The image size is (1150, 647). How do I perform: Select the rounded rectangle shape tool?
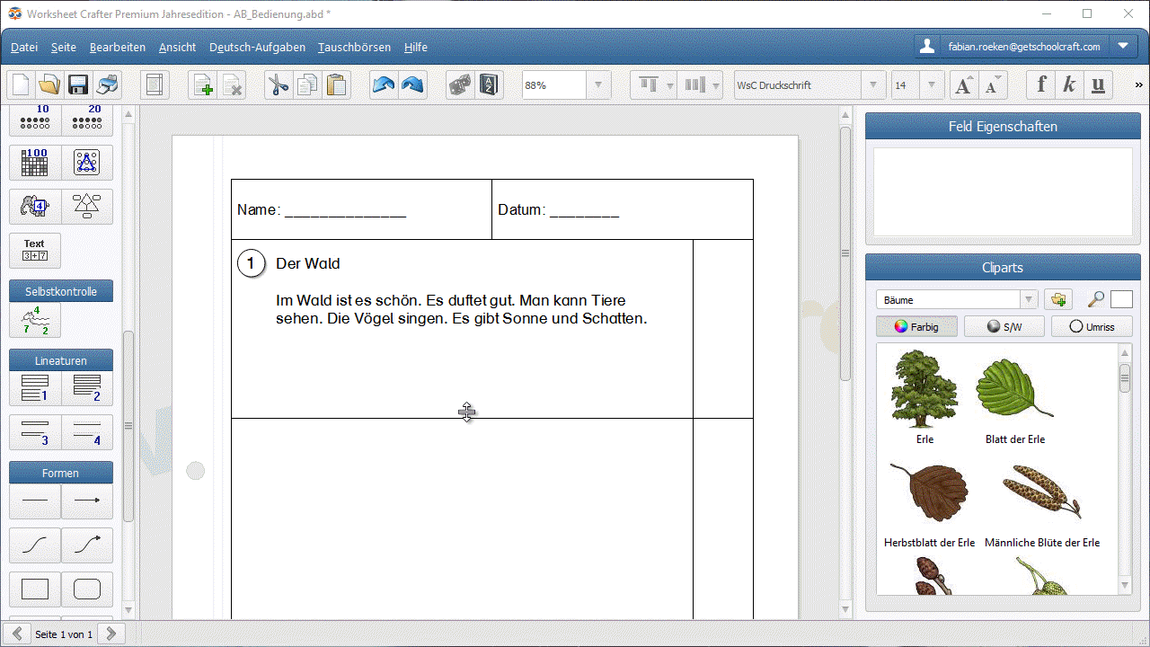pyautogui.click(x=87, y=589)
